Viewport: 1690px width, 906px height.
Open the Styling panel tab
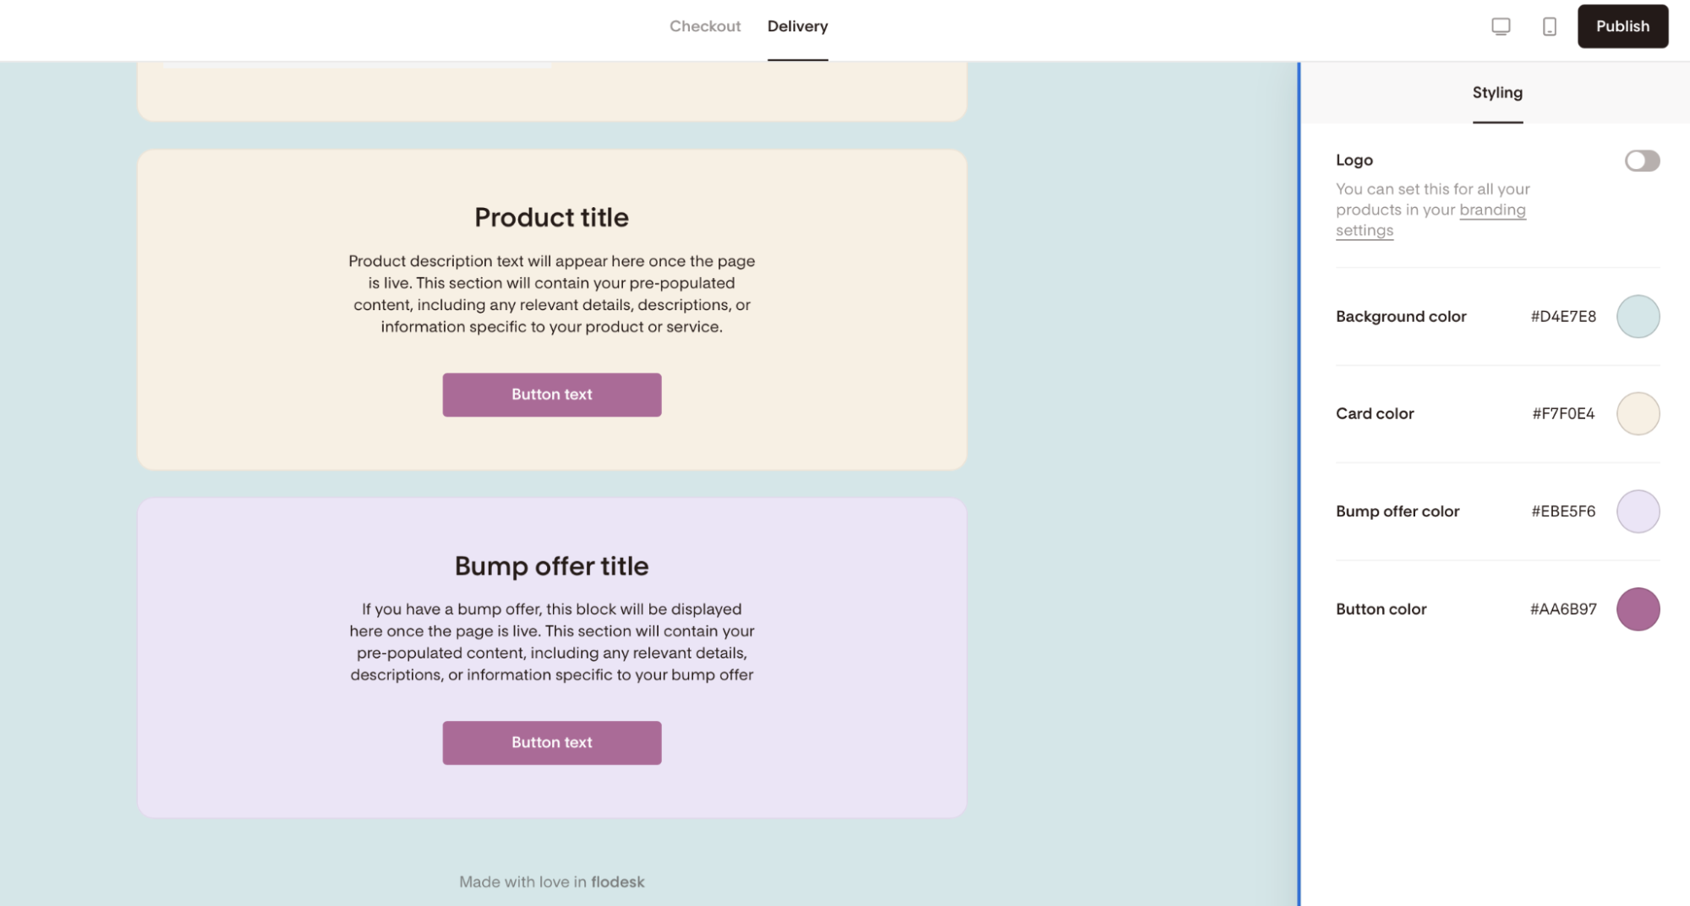pos(1497,92)
